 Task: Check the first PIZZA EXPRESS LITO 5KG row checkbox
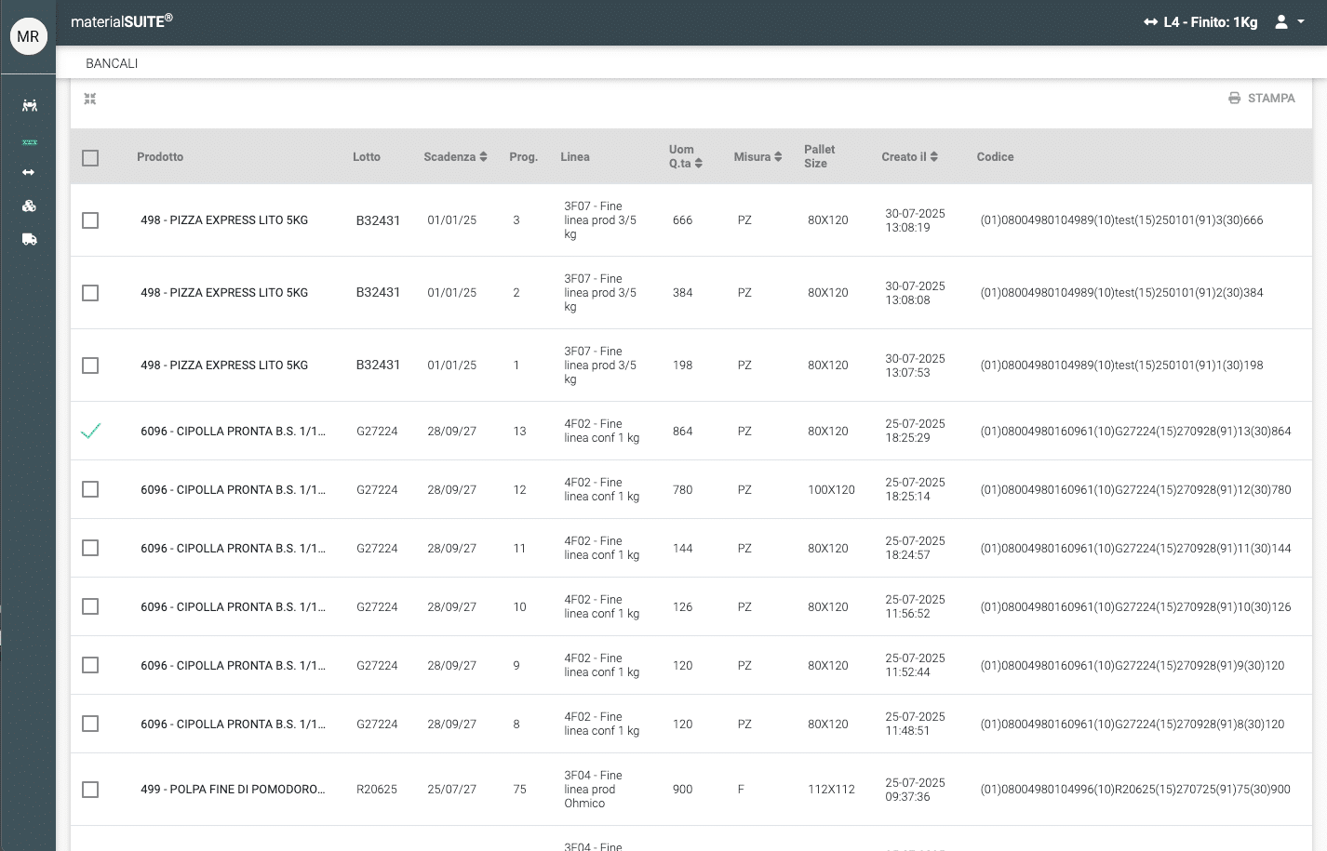90,220
